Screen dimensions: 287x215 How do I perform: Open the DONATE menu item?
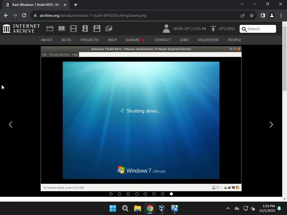pyautogui.click(x=135, y=40)
